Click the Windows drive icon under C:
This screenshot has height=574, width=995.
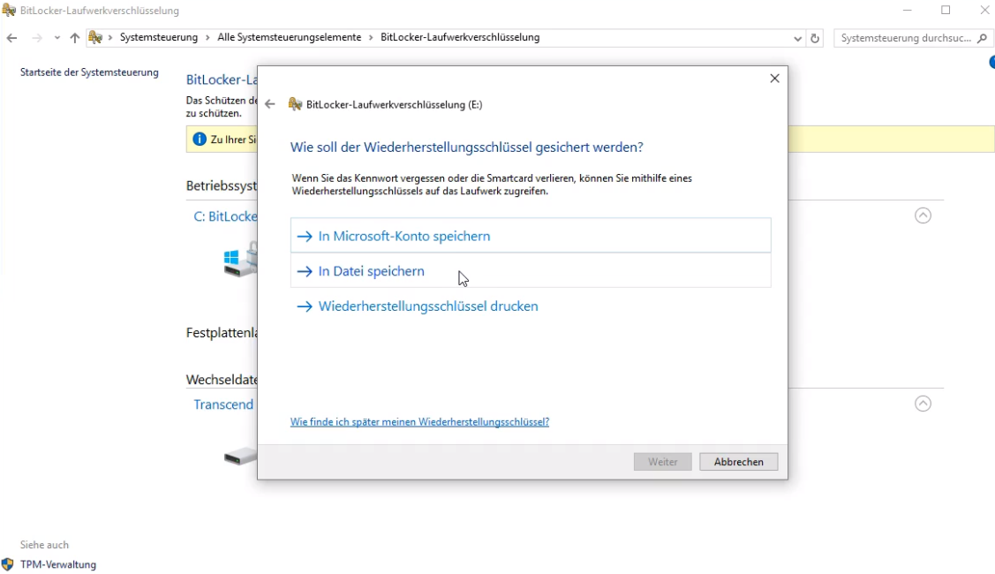click(240, 260)
